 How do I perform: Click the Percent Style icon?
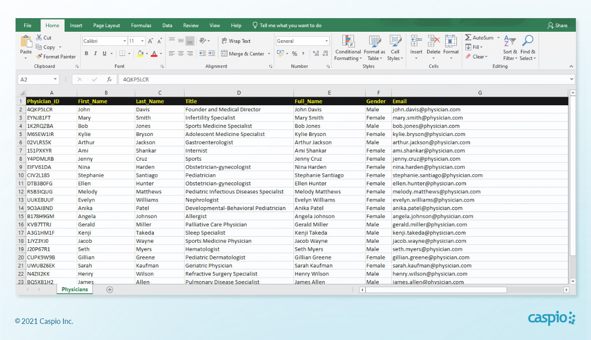(x=294, y=54)
